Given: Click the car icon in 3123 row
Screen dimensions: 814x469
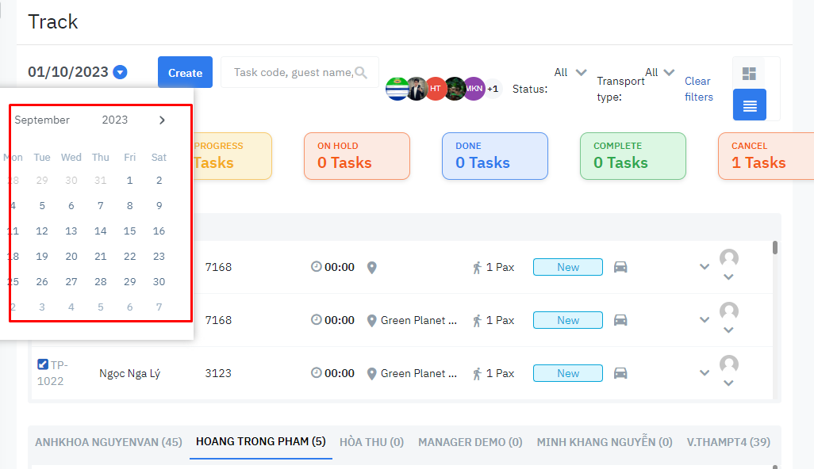Looking at the screenshot, I should coord(620,373).
